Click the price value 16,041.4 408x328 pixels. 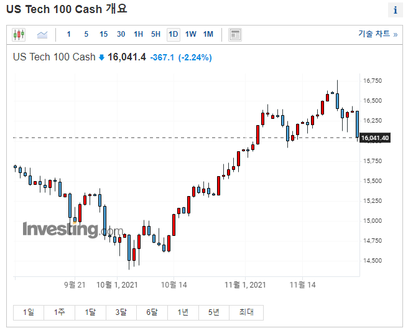127,57
